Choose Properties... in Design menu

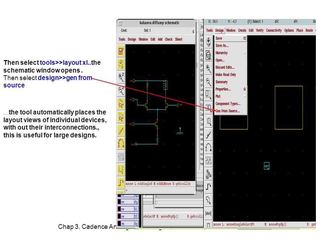point(231,89)
